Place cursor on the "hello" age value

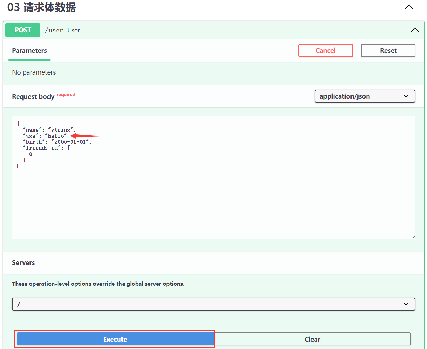[x=56, y=136]
